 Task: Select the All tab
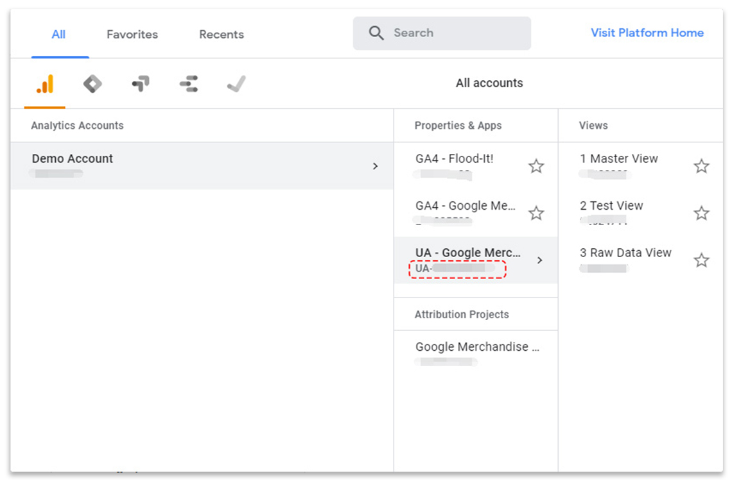point(58,35)
